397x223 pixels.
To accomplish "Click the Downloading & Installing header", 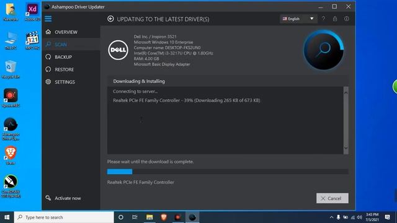I will click(x=139, y=81).
